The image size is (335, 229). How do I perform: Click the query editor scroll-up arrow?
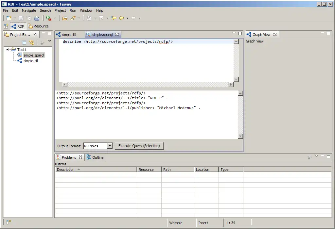(236, 41)
